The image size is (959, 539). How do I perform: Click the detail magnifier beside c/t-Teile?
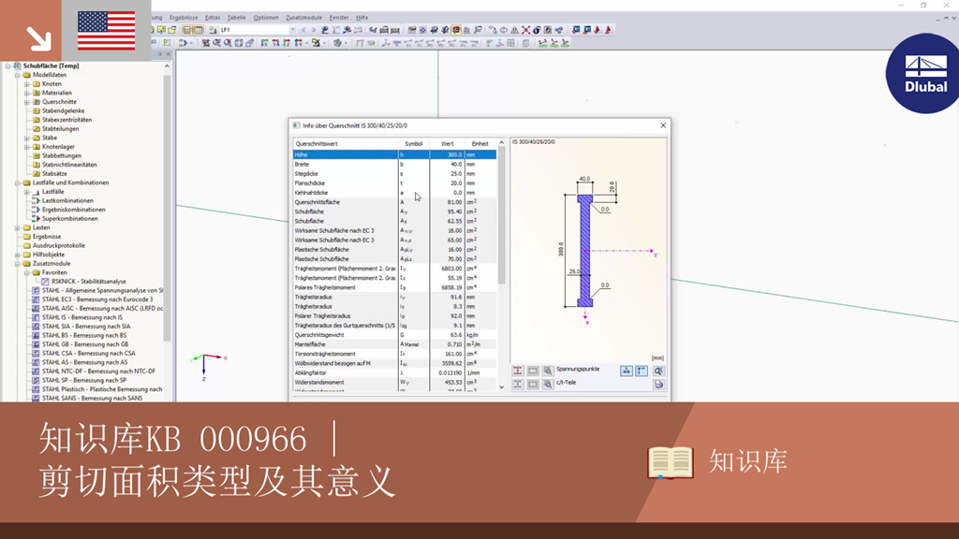tap(548, 385)
